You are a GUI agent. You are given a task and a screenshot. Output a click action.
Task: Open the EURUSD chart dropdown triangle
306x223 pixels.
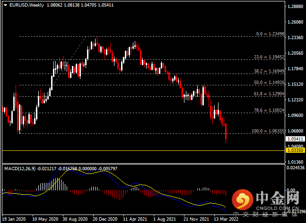[5, 5]
